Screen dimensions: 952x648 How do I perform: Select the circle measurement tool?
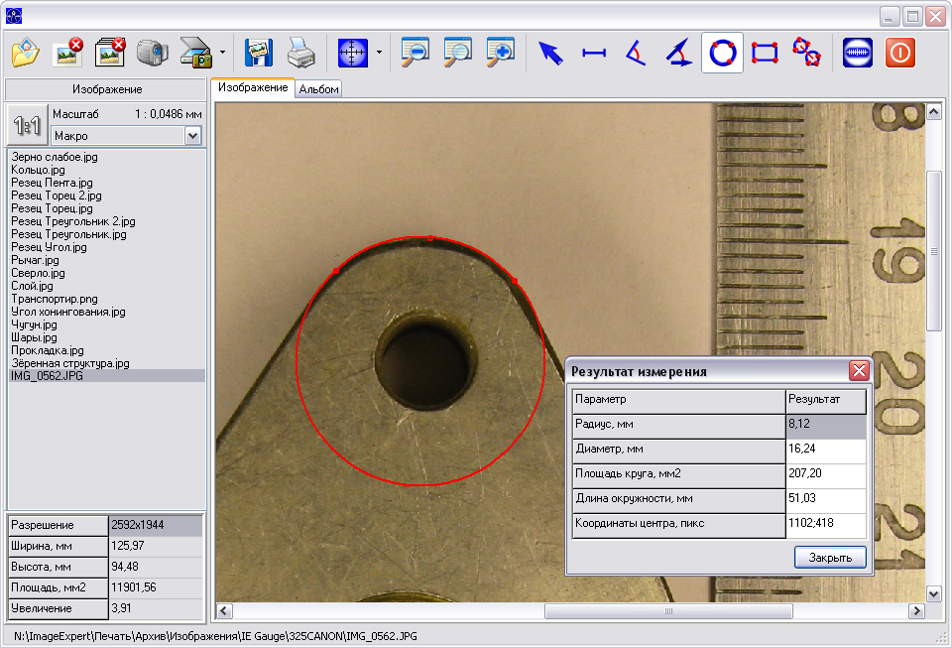[x=722, y=53]
